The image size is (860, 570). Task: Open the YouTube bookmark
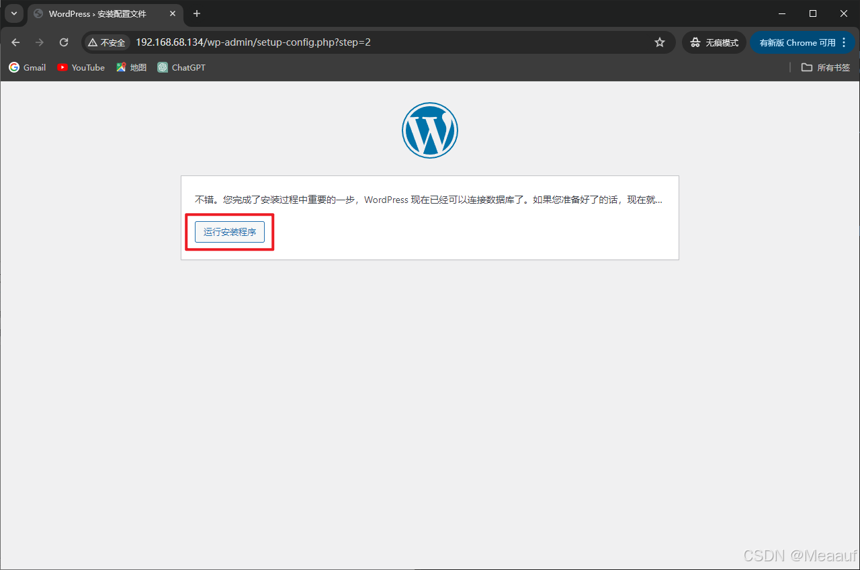coord(81,67)
